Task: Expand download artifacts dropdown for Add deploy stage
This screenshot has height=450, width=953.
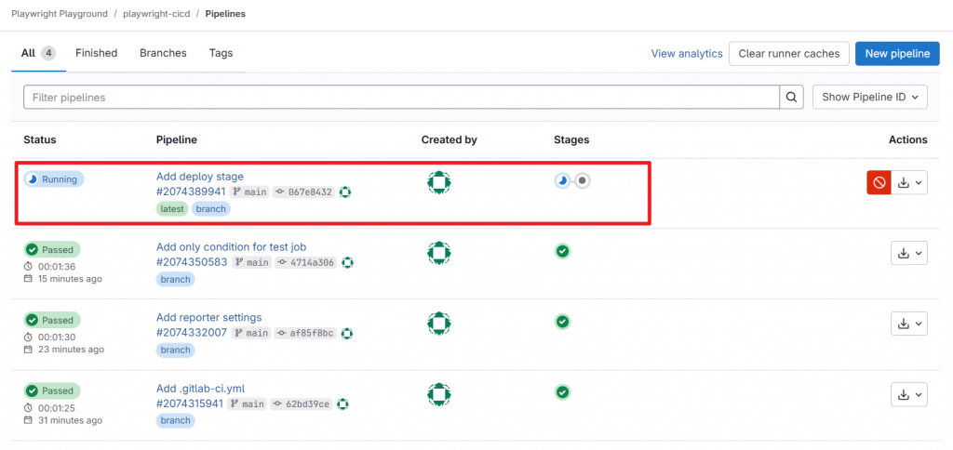Action: pyautogui.click(x=909, y=183)
